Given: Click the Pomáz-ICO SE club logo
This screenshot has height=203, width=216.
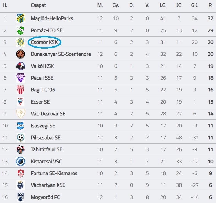Looking at the screenshot, I should pos(21,30).
